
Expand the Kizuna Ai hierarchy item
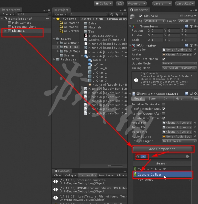(x=5, y=31)
